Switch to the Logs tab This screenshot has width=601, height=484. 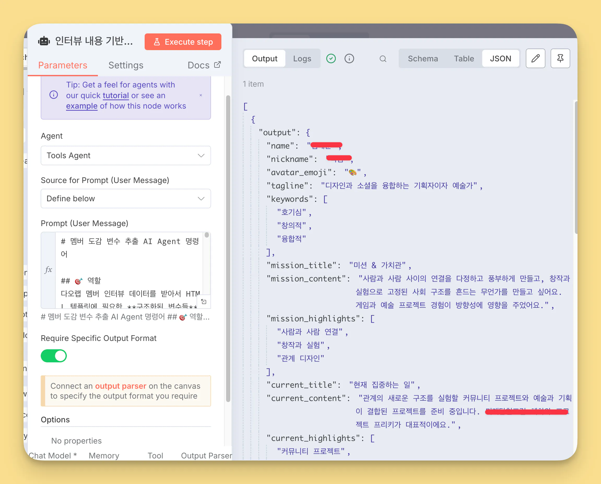[302, 58]
